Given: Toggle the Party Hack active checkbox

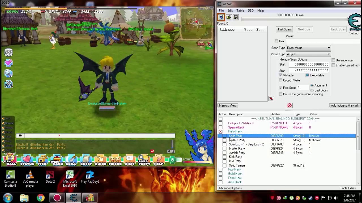Looking at the screenshot, I should click(220, 131).
